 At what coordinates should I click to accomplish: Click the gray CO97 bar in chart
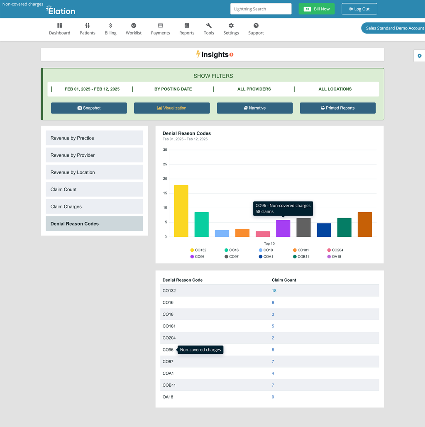point(304,227)
